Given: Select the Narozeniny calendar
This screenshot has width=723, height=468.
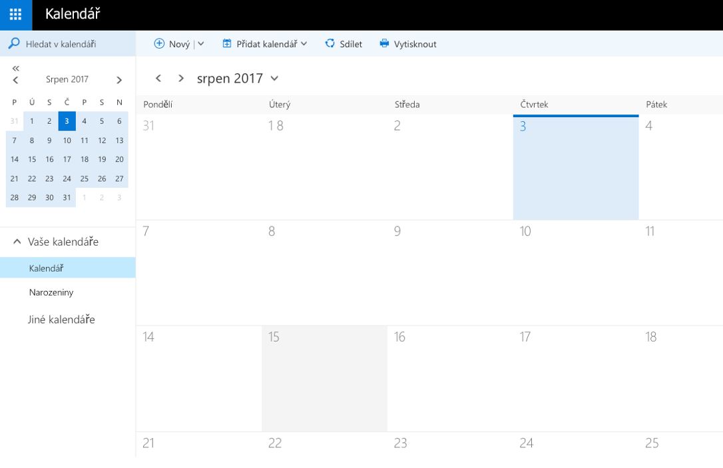Looking at the screenshot, I should [x=51, y=292].
